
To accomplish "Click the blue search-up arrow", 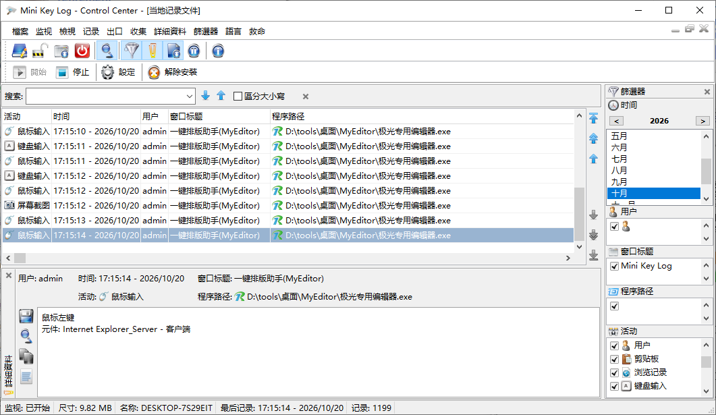I will 221,95.
